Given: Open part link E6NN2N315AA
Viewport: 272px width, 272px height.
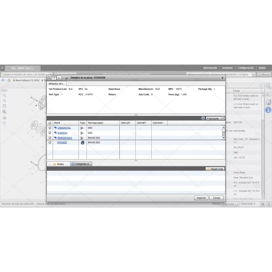Looking at the screenshot, I should (65, 138).
